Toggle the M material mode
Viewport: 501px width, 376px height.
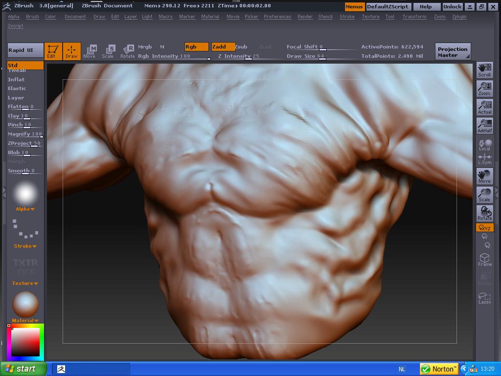click(x=162, y=47)
